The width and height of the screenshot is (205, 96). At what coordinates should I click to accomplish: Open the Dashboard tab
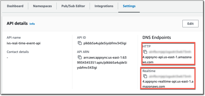15,6
